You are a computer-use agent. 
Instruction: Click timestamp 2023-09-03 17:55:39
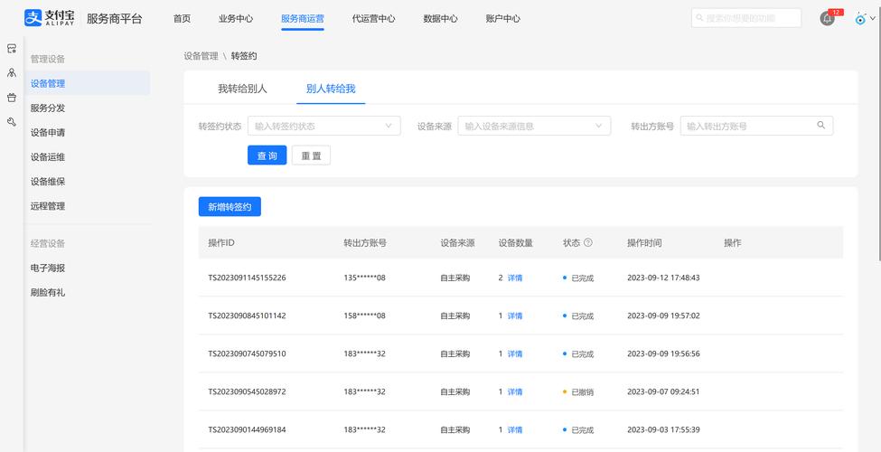coord(663,429)
